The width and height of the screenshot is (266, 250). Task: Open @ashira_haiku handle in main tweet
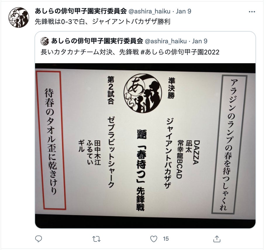[149, 11]
